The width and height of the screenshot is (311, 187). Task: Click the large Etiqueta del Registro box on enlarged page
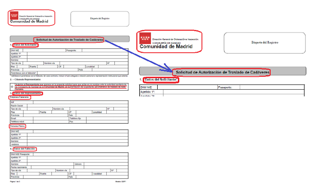264,43
